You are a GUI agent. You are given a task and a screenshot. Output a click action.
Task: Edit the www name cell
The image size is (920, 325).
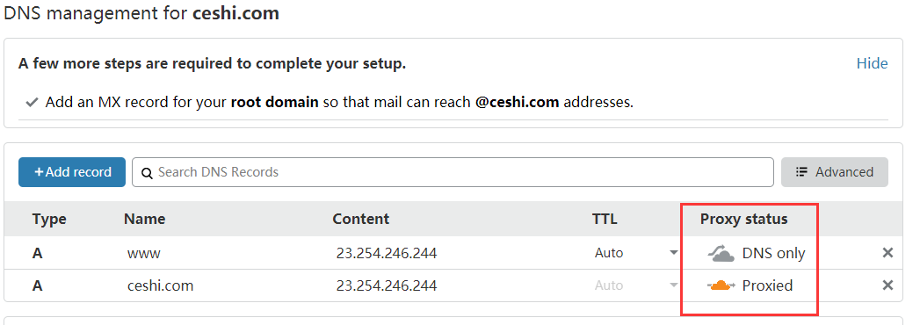[x=144, y=254]
